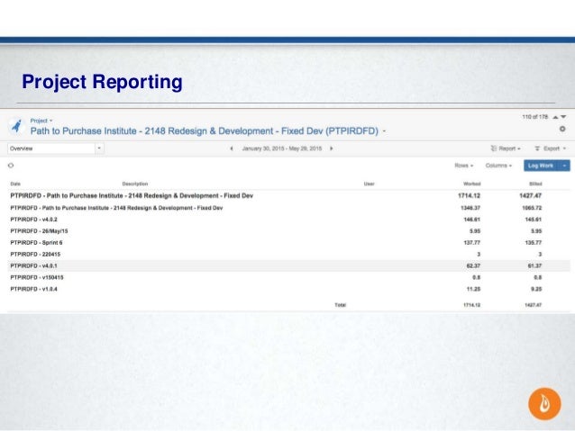Screen dimensions: 575x431
Task: Select the PTPIRDFD - 26/May/15 row
Action: [288, 231]
